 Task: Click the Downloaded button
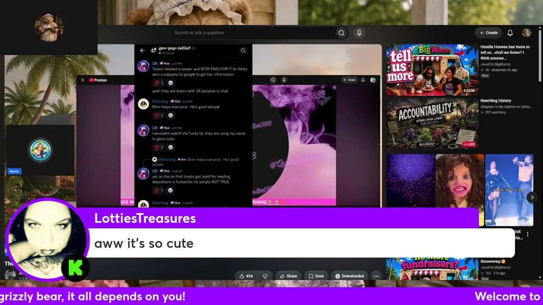click(x=350, y=276)
